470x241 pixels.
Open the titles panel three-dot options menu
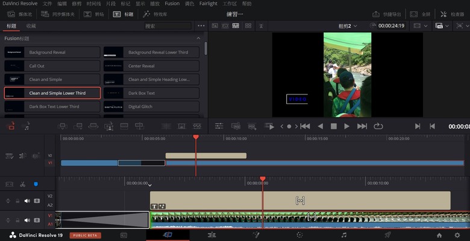[x=201, y=26]
